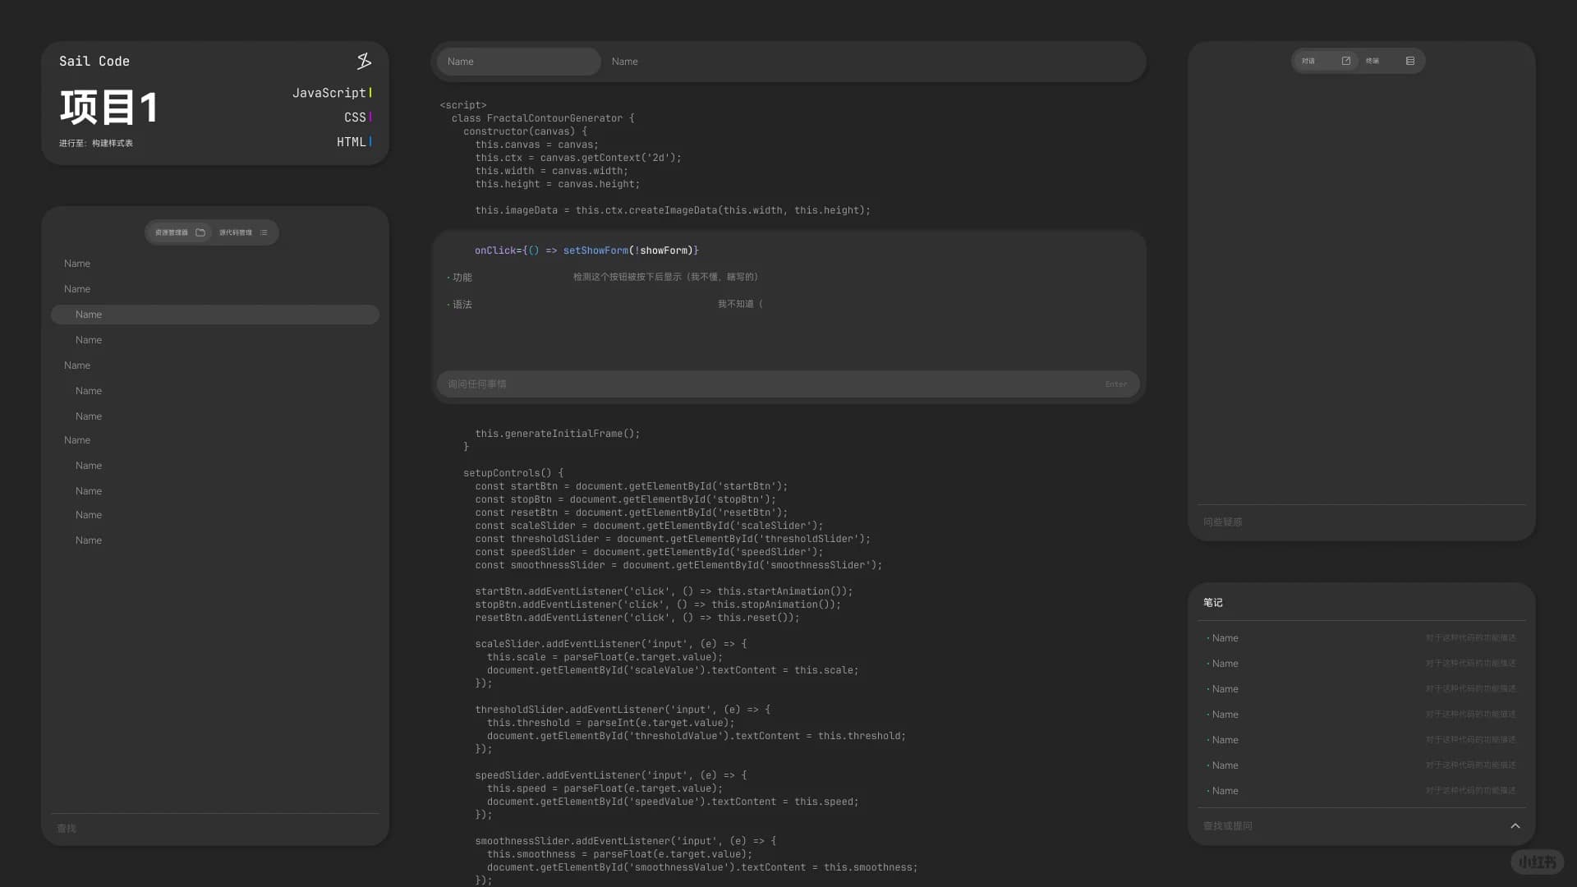
Task: Select the active highlighted Name editor tab
Action: (518, 62)
